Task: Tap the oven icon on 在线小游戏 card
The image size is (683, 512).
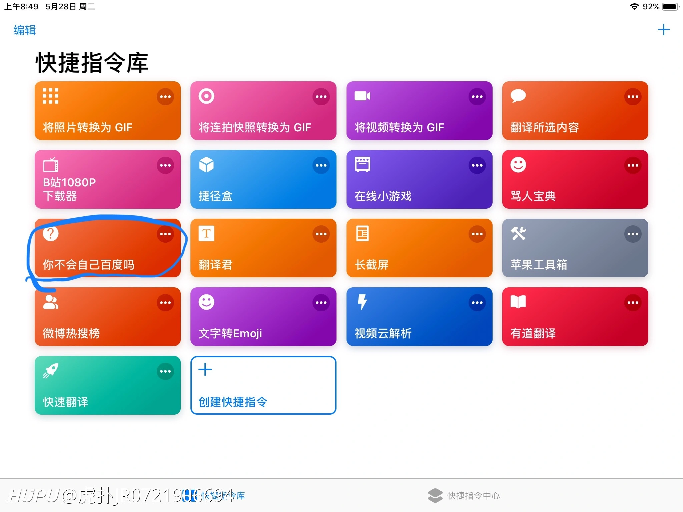Action: coord(363,164)
